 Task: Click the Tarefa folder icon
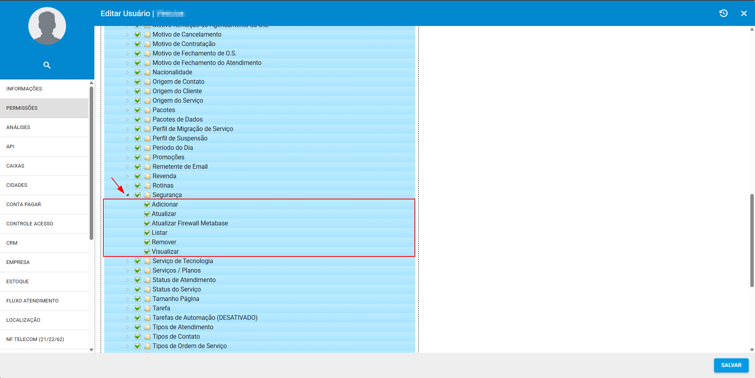point(147,308)
